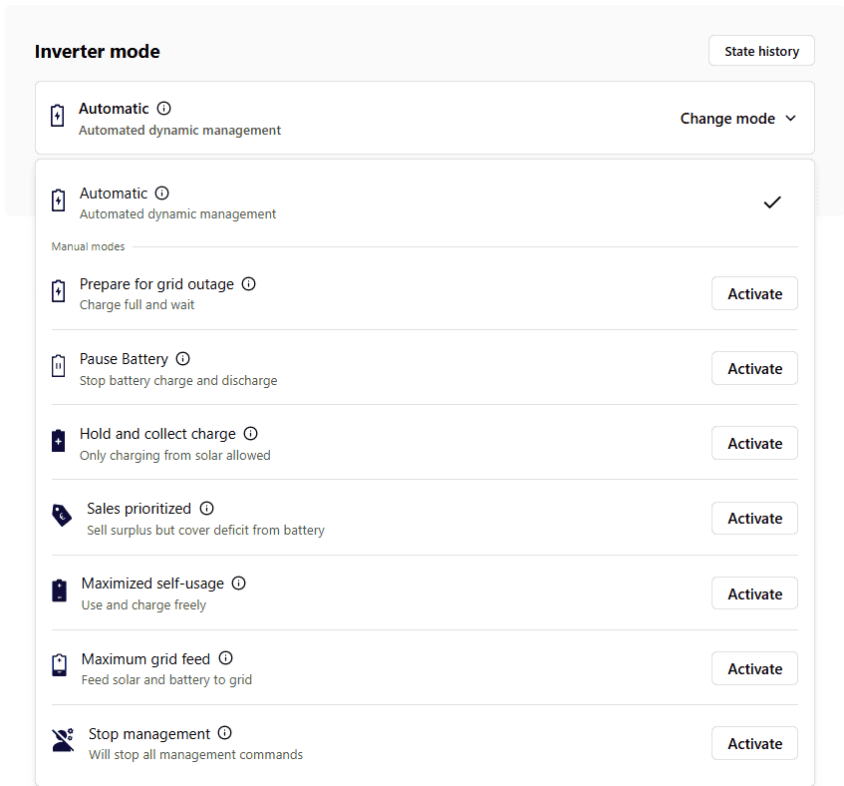Click the checkmark on the Automatic option
Viewport: 844px width, 786px height.
(x=771, y=202)
